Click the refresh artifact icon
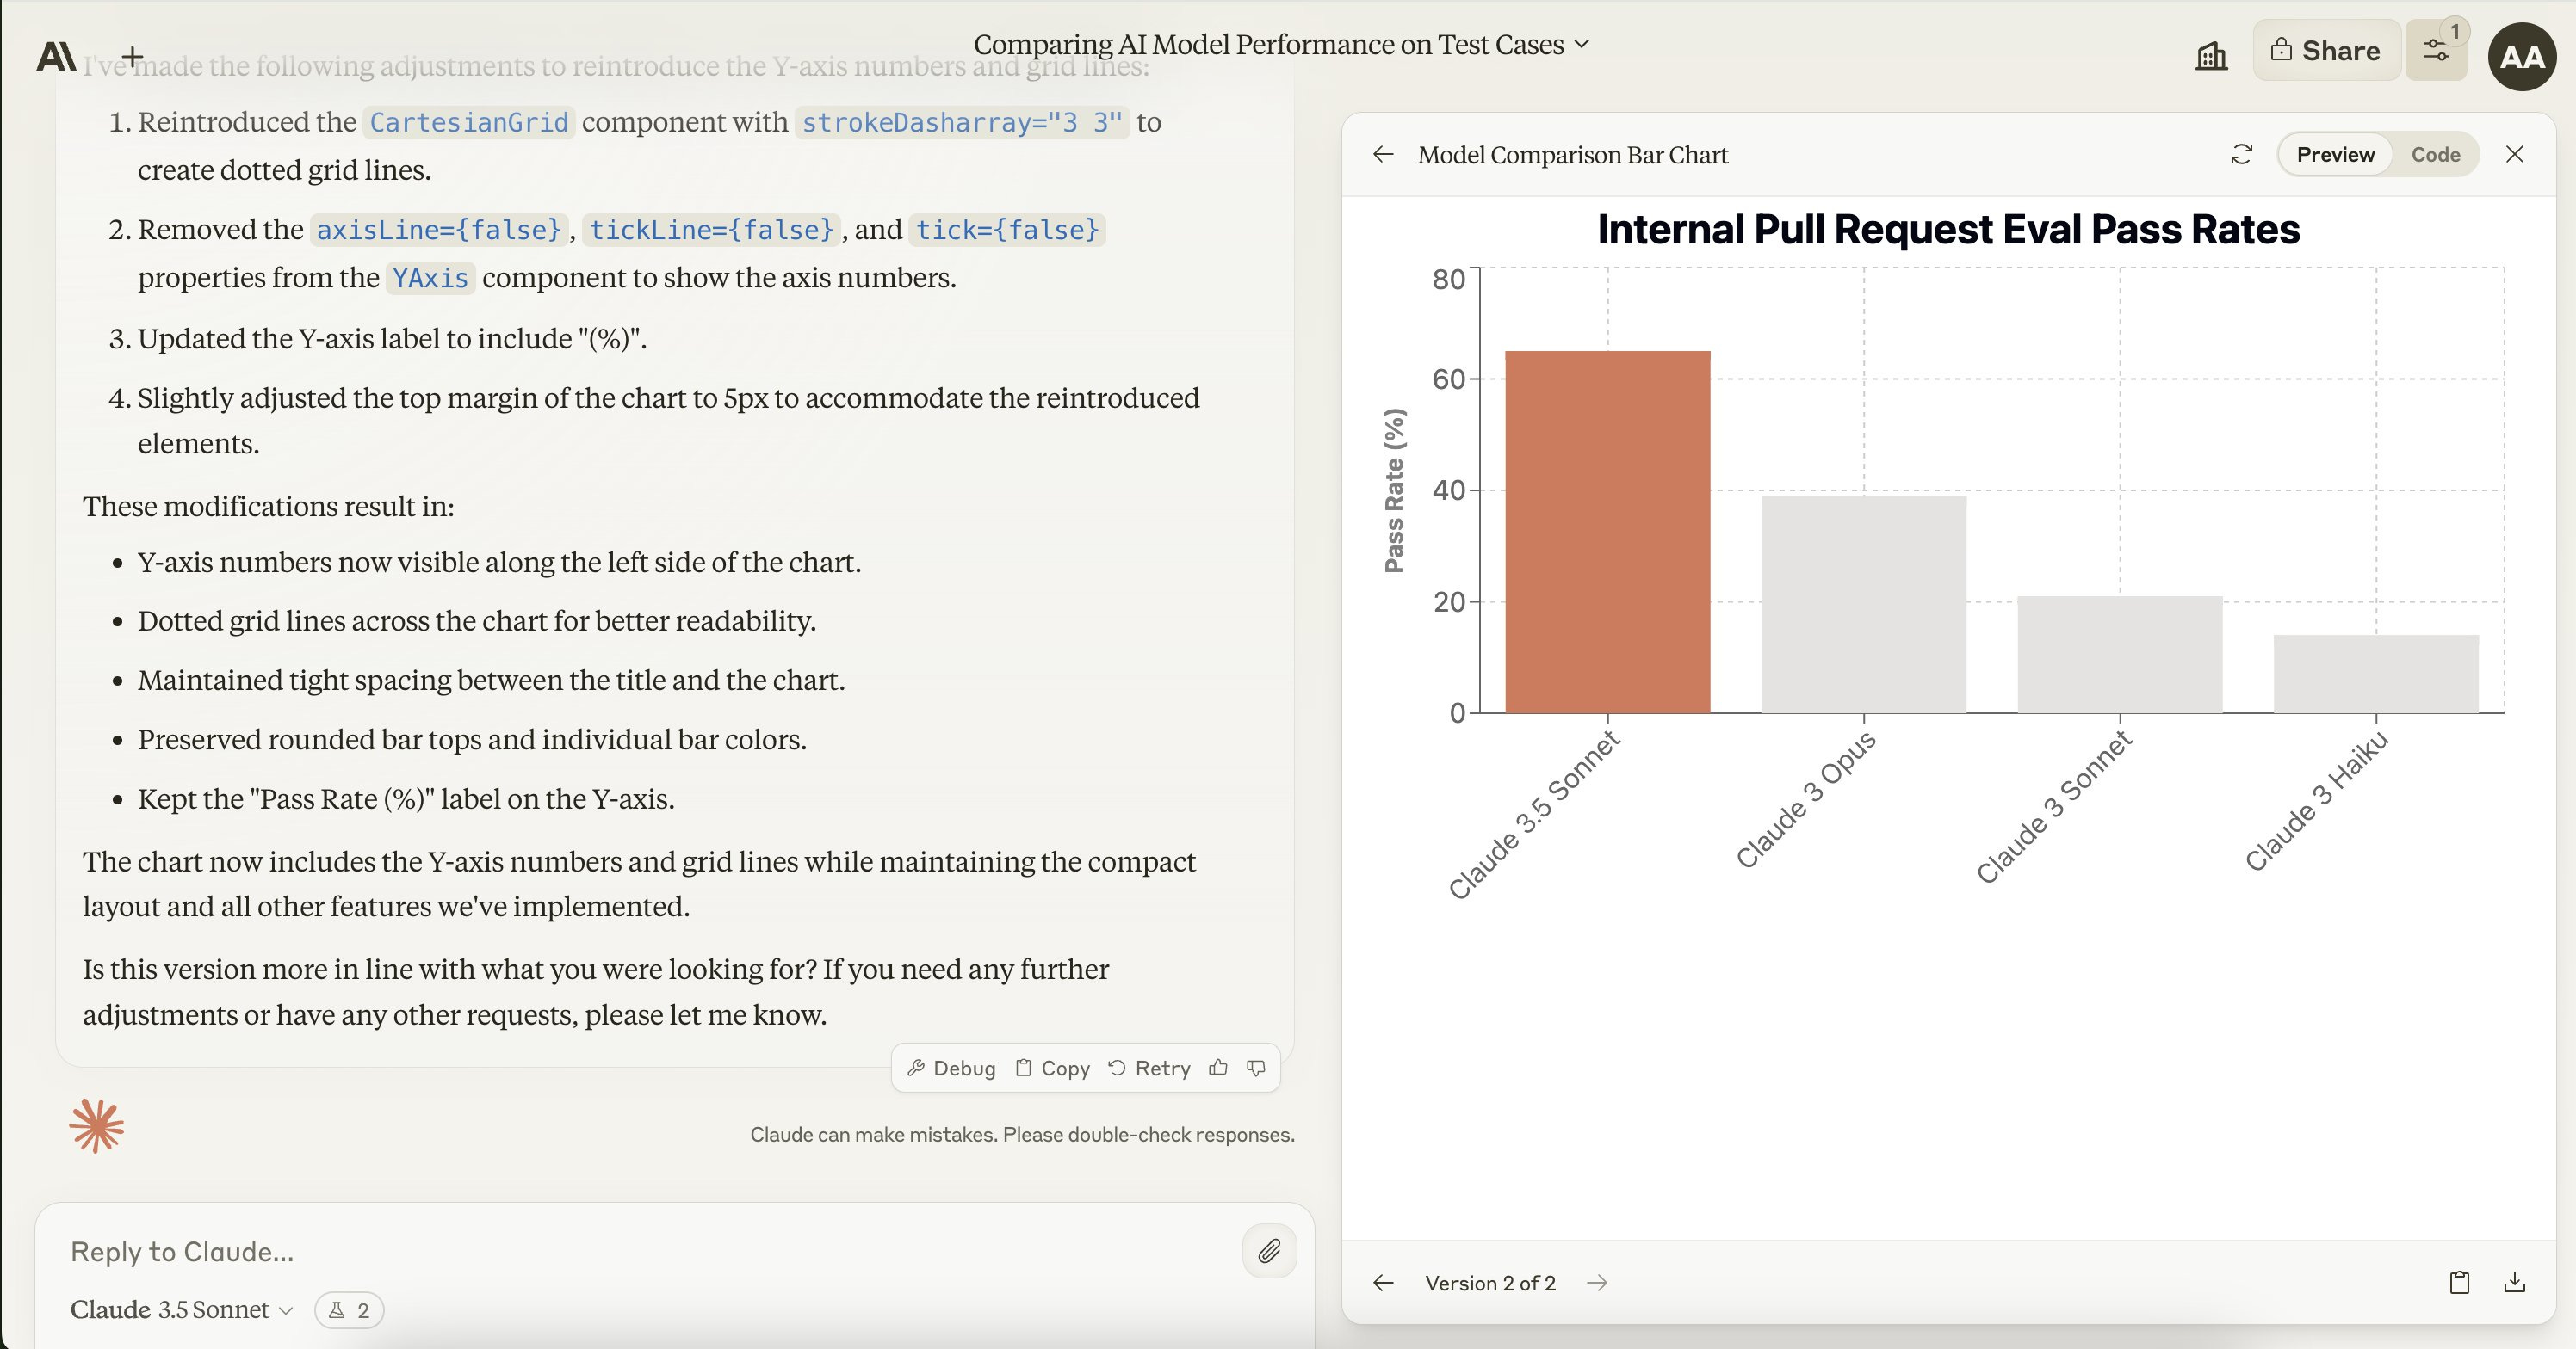2576x1349 pixels. point(2242,155)
